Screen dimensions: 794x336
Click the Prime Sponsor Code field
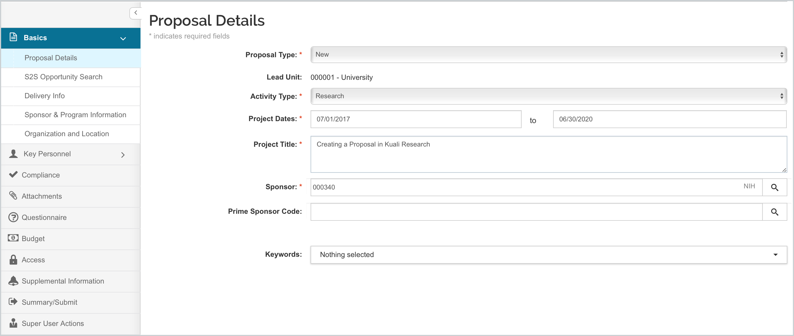tap(536, 212)
